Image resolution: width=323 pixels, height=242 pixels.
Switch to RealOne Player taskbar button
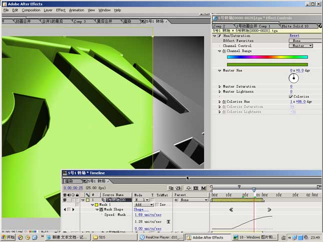[161, 238]
